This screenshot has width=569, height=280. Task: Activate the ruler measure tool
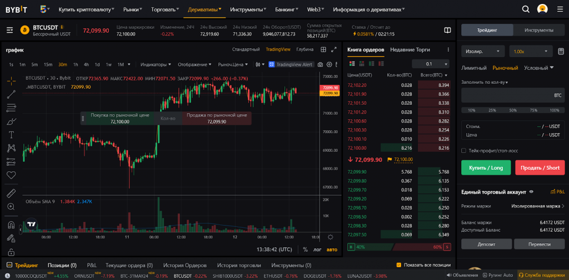click(11, 194)
